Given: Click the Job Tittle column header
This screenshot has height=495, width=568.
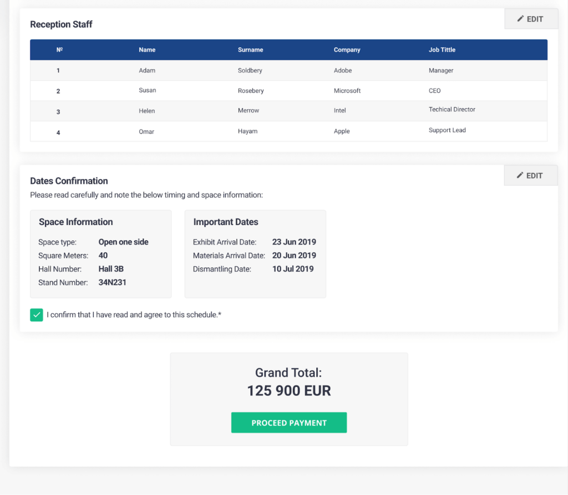Looking at the screenshot, I should [x=442, y=49].
